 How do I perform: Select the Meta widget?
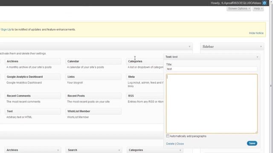tap(145, 77)
